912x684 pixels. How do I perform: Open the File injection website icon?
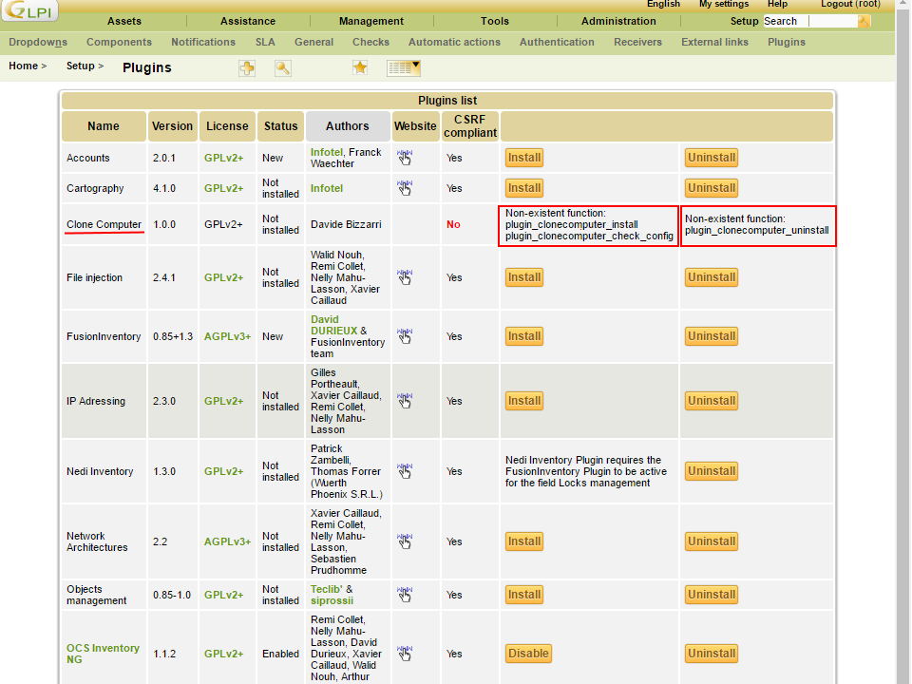[x=405, y=277]
